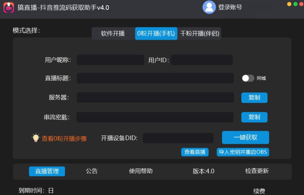304x195 pixels.
Task: Close window with the red dot
Action: pyautogui.click(x=302, y=4)
